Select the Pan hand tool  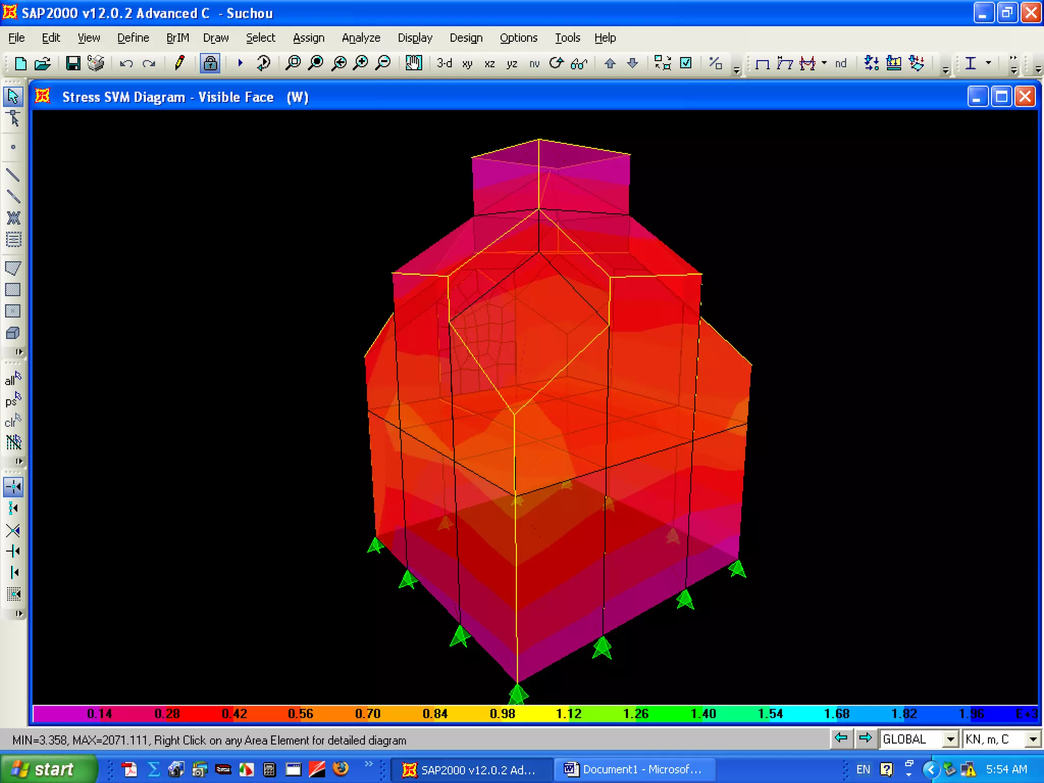tap(413, 63)
